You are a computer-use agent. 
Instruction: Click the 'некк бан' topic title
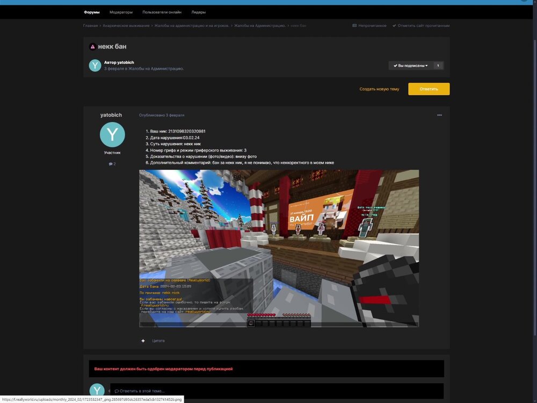point(112,47)
